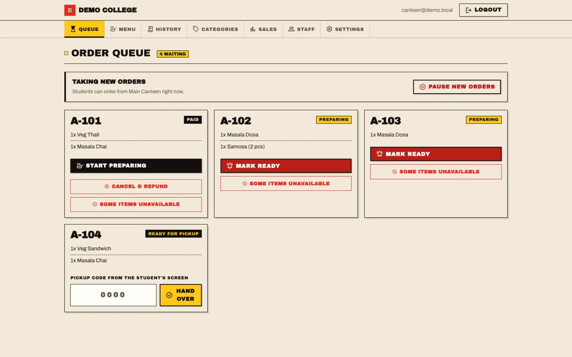The image size is (572, 357).
Task: Click the pot icon in Start Preparing
Action: [80, 166]
